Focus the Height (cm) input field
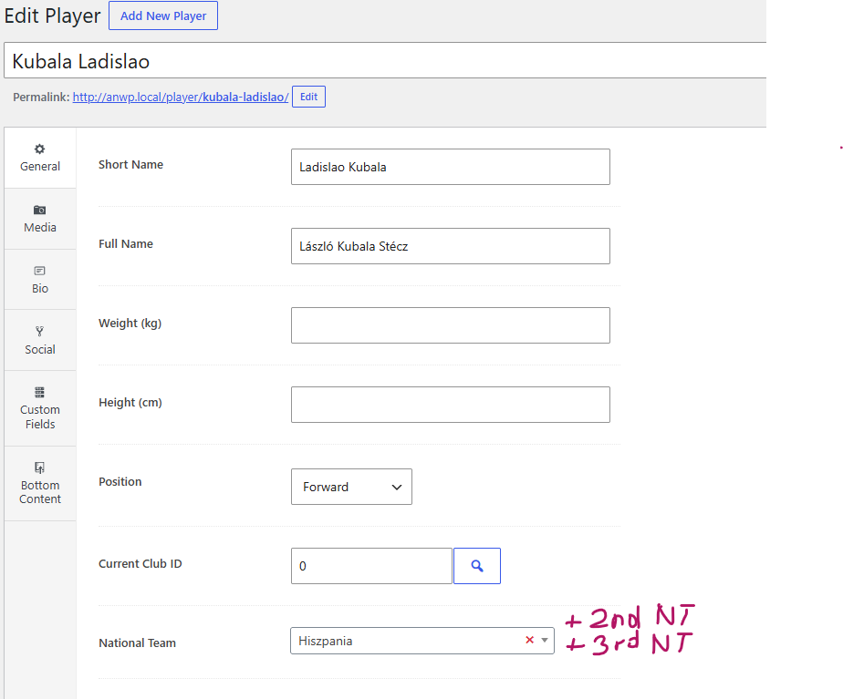843x699 pixels. (451, 405)
